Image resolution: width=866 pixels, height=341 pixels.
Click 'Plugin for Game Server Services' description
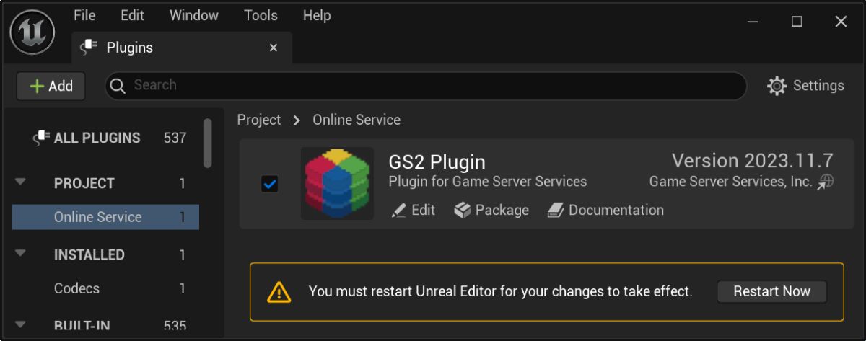pyautogui.click(x=488, y=182)
